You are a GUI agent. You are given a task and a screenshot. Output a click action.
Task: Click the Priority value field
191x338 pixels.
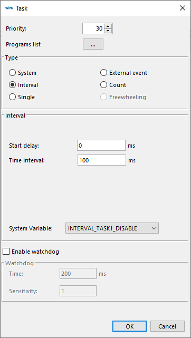(x=93, y=28)
